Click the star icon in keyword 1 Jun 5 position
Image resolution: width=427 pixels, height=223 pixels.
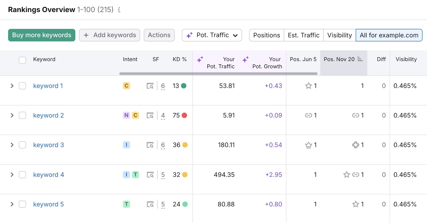point(309,86)
